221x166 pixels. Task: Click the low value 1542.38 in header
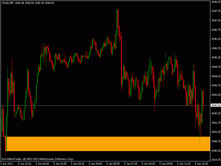pyautogui.click(x=40, y=3)
